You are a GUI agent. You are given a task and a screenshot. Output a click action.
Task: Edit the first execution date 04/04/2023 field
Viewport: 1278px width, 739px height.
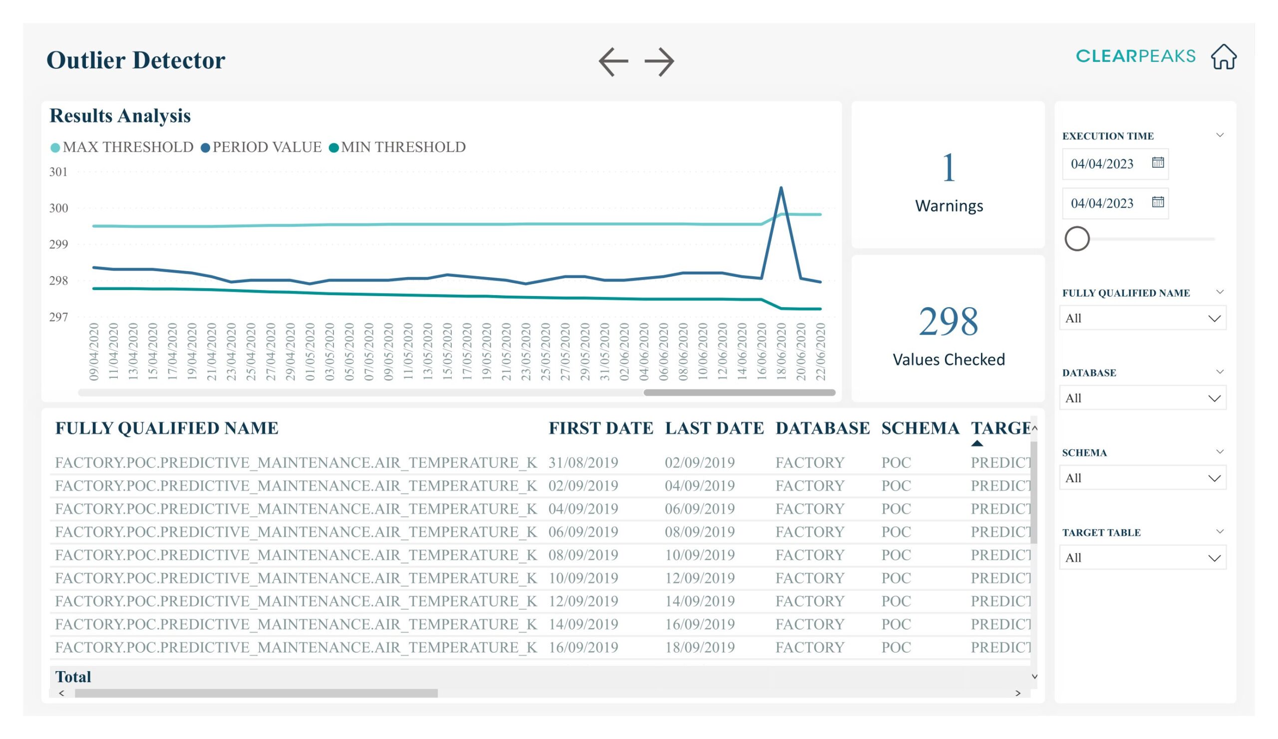click(x=1115, y=164)
